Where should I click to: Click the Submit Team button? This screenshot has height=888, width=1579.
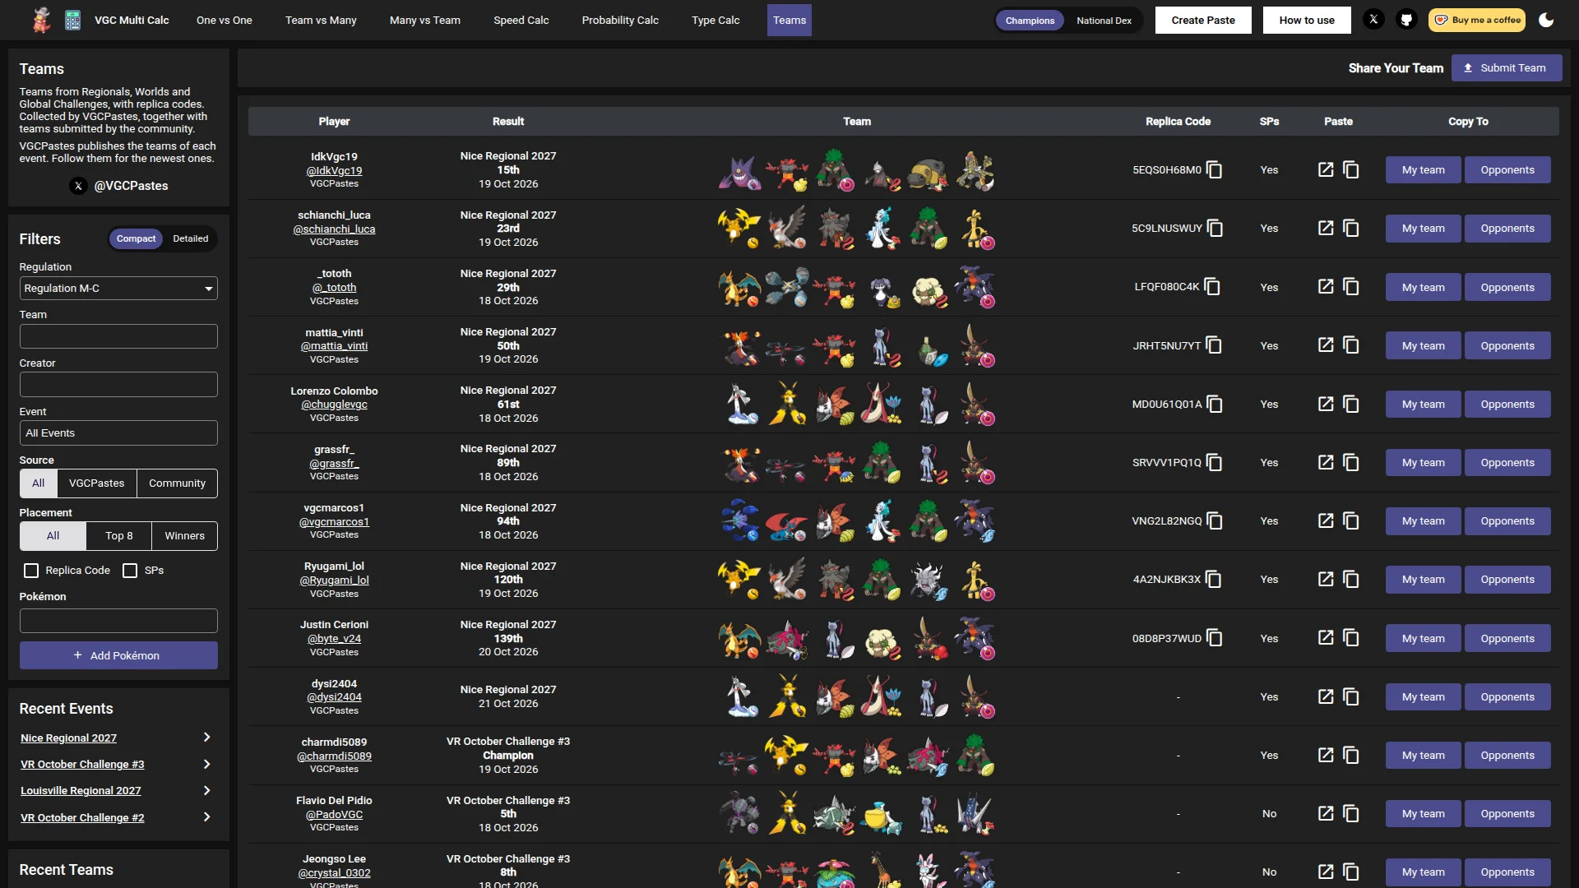point(1507,68)
